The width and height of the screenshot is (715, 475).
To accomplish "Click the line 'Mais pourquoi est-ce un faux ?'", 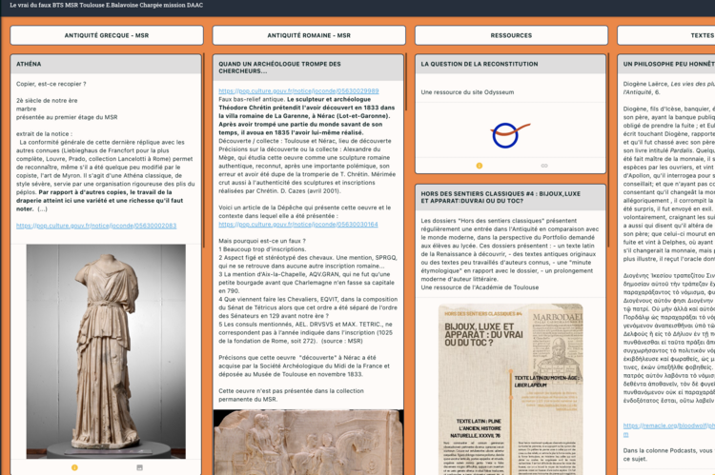I will [x=262, y=241].
